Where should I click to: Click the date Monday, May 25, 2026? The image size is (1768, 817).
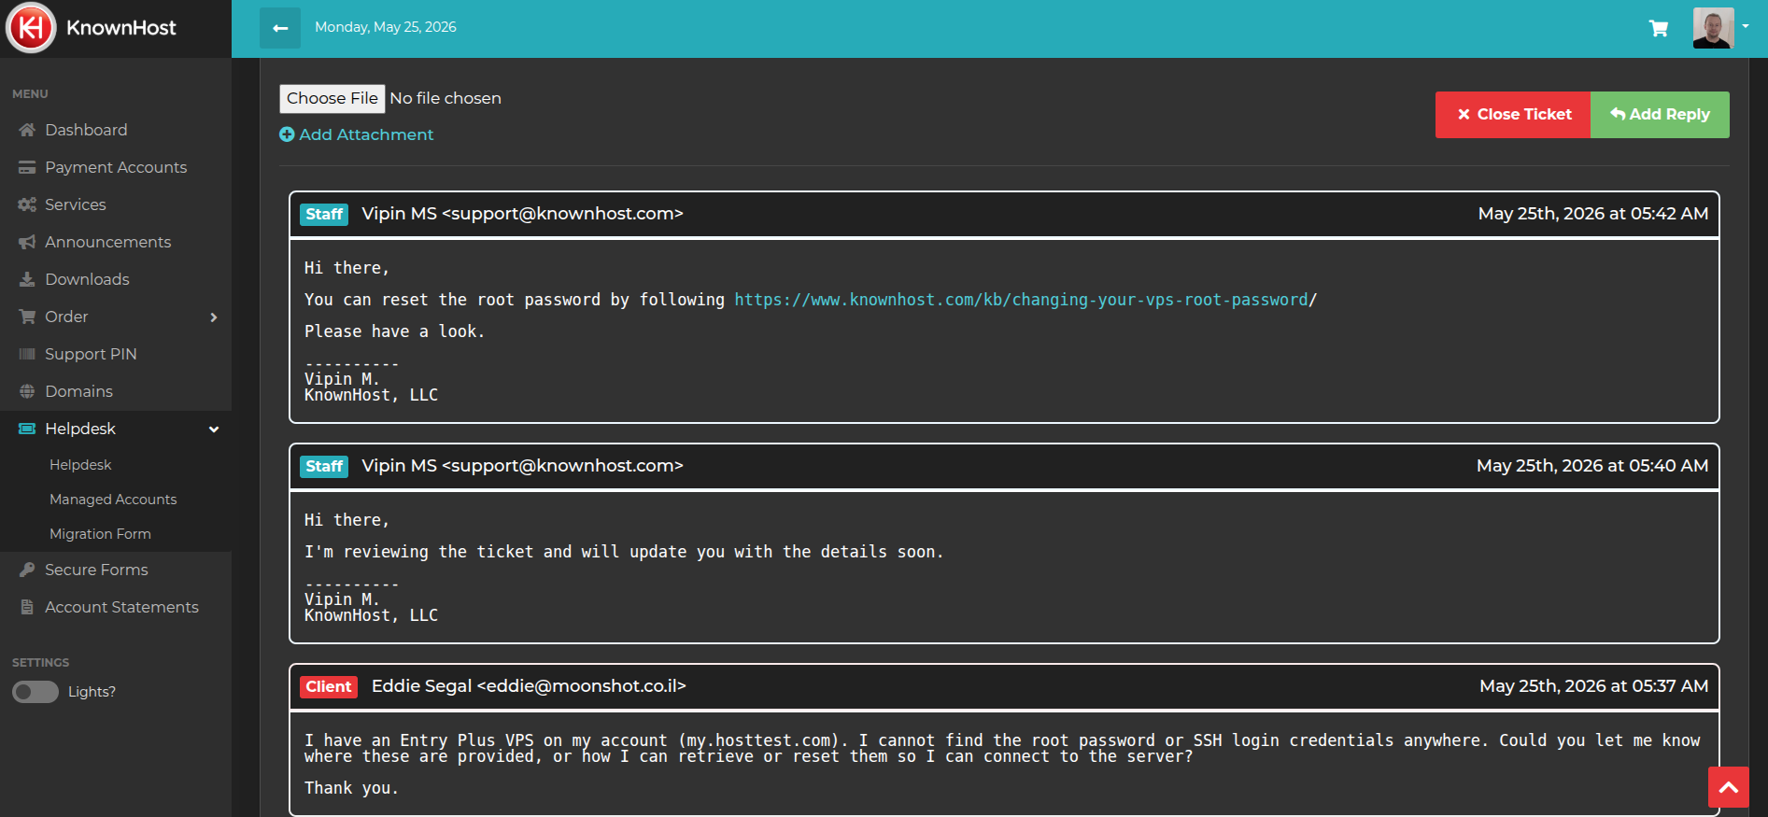[386, 27]
